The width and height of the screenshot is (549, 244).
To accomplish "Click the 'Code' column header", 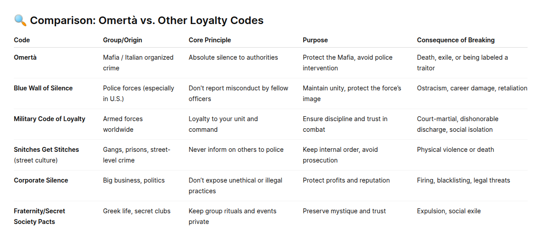I will (22, 40).
